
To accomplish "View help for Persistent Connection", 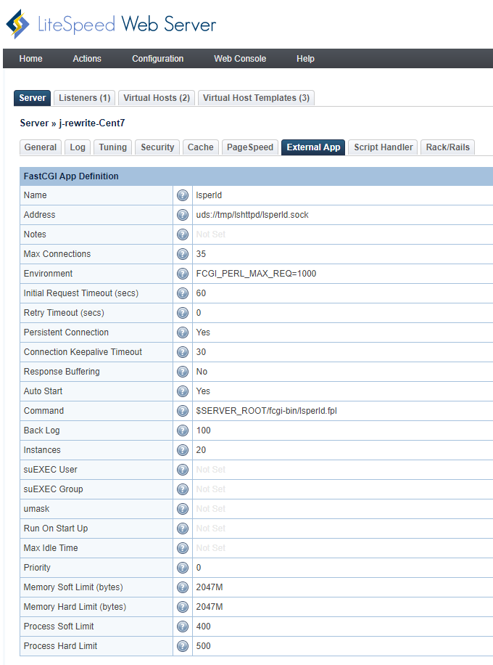I will pyautogui.click(x=183, y=332).
